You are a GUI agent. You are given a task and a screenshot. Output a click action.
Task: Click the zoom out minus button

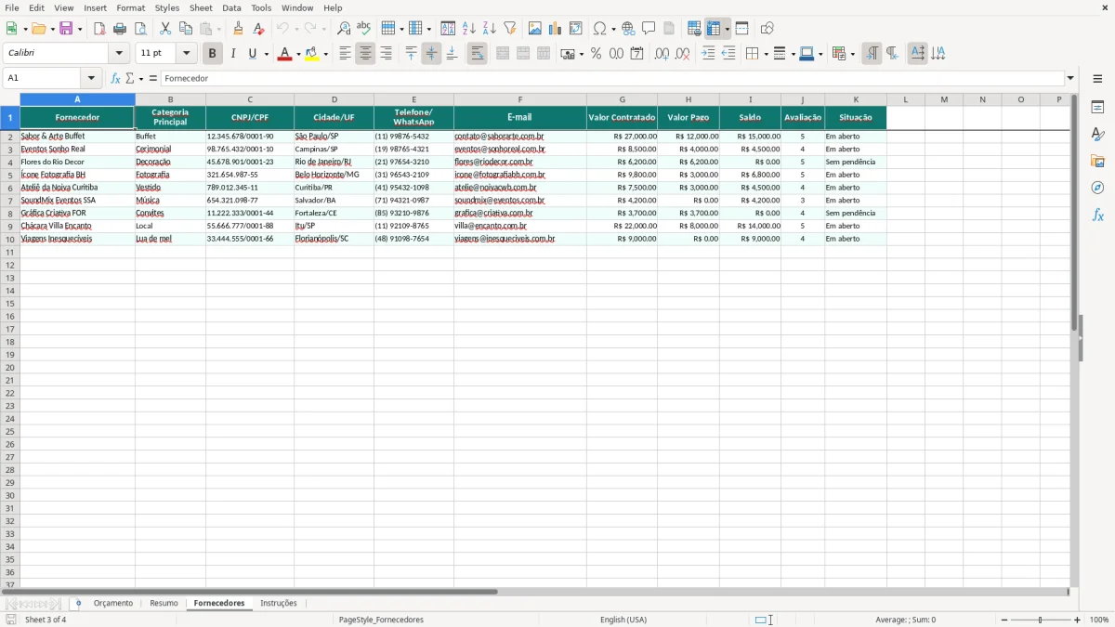click(x=1004, y=620)
